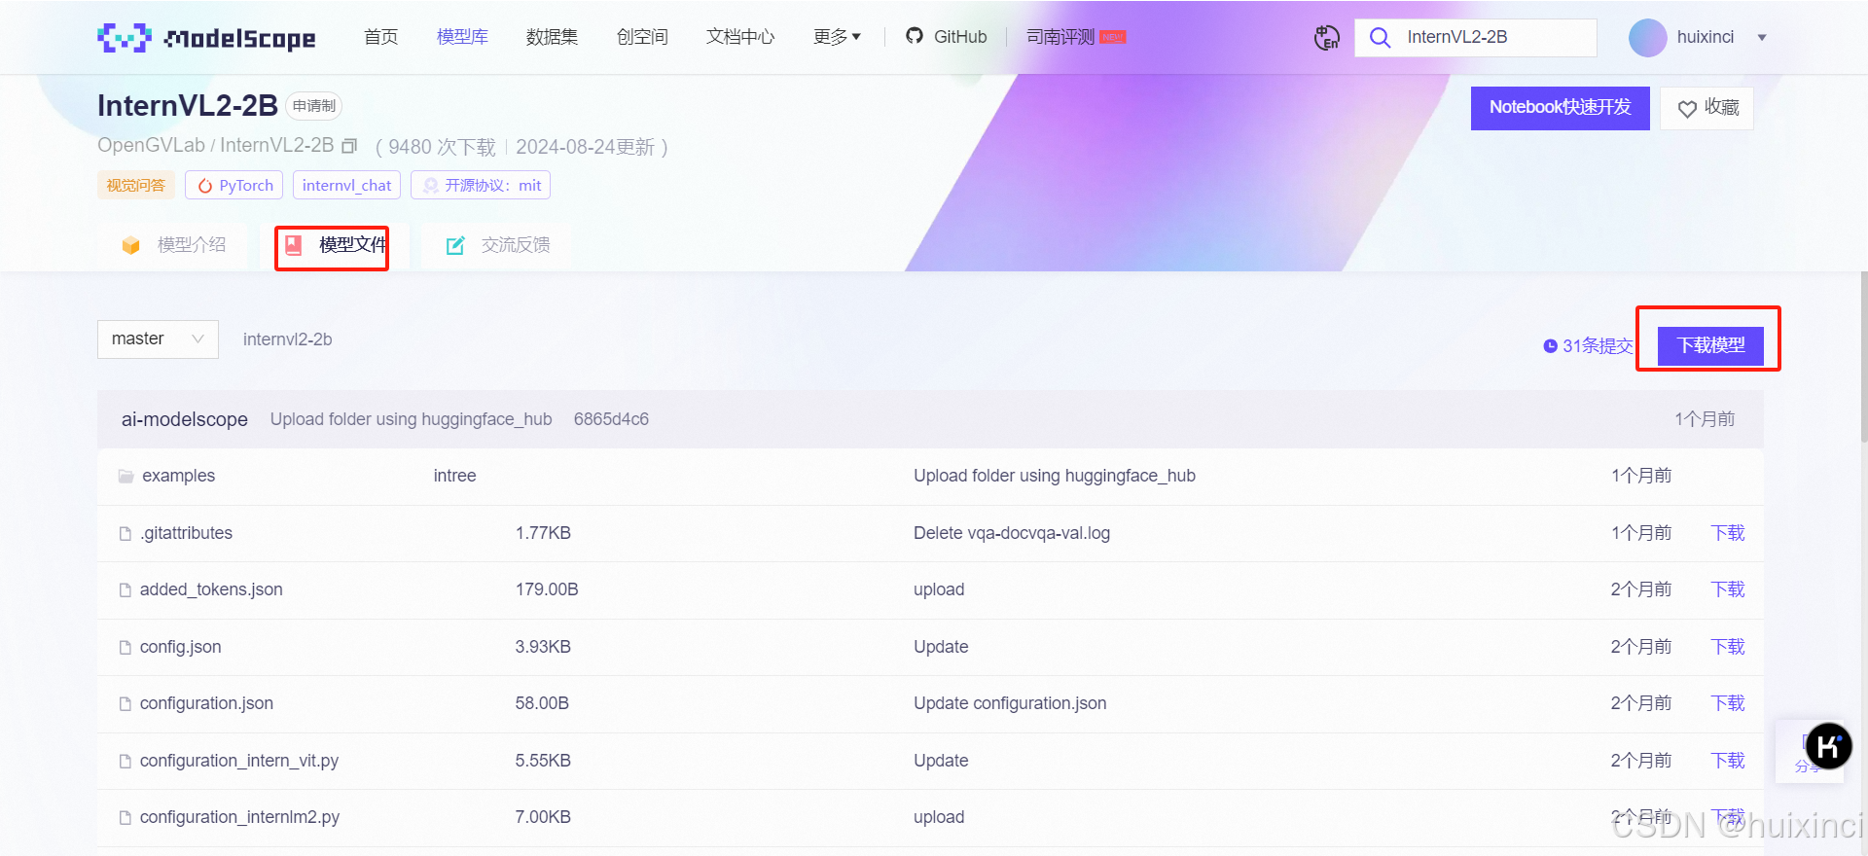Open the examples folder

click(179, 476)
